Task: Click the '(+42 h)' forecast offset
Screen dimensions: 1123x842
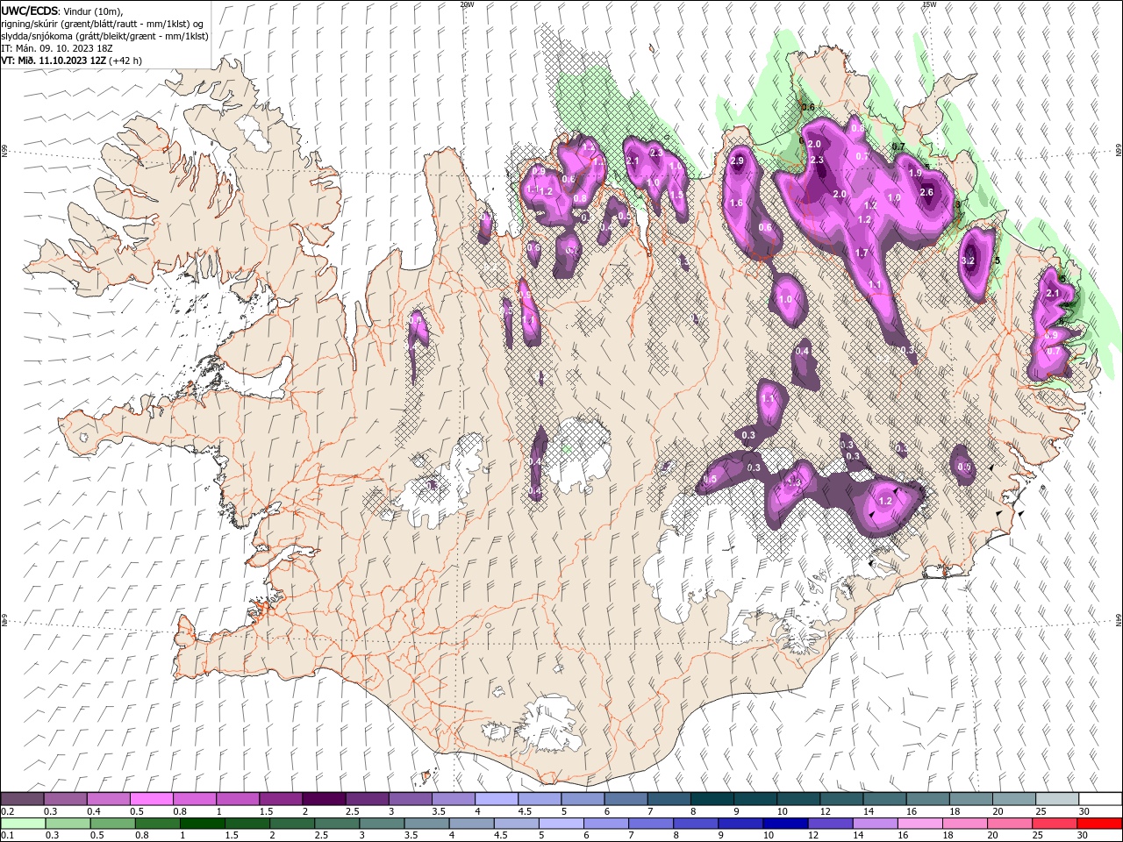Action: [x=126, y=61]
